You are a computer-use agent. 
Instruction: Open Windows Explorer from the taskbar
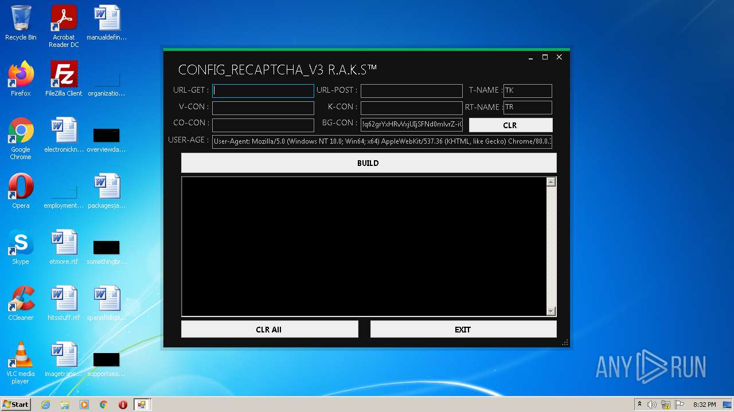(65, 405)
